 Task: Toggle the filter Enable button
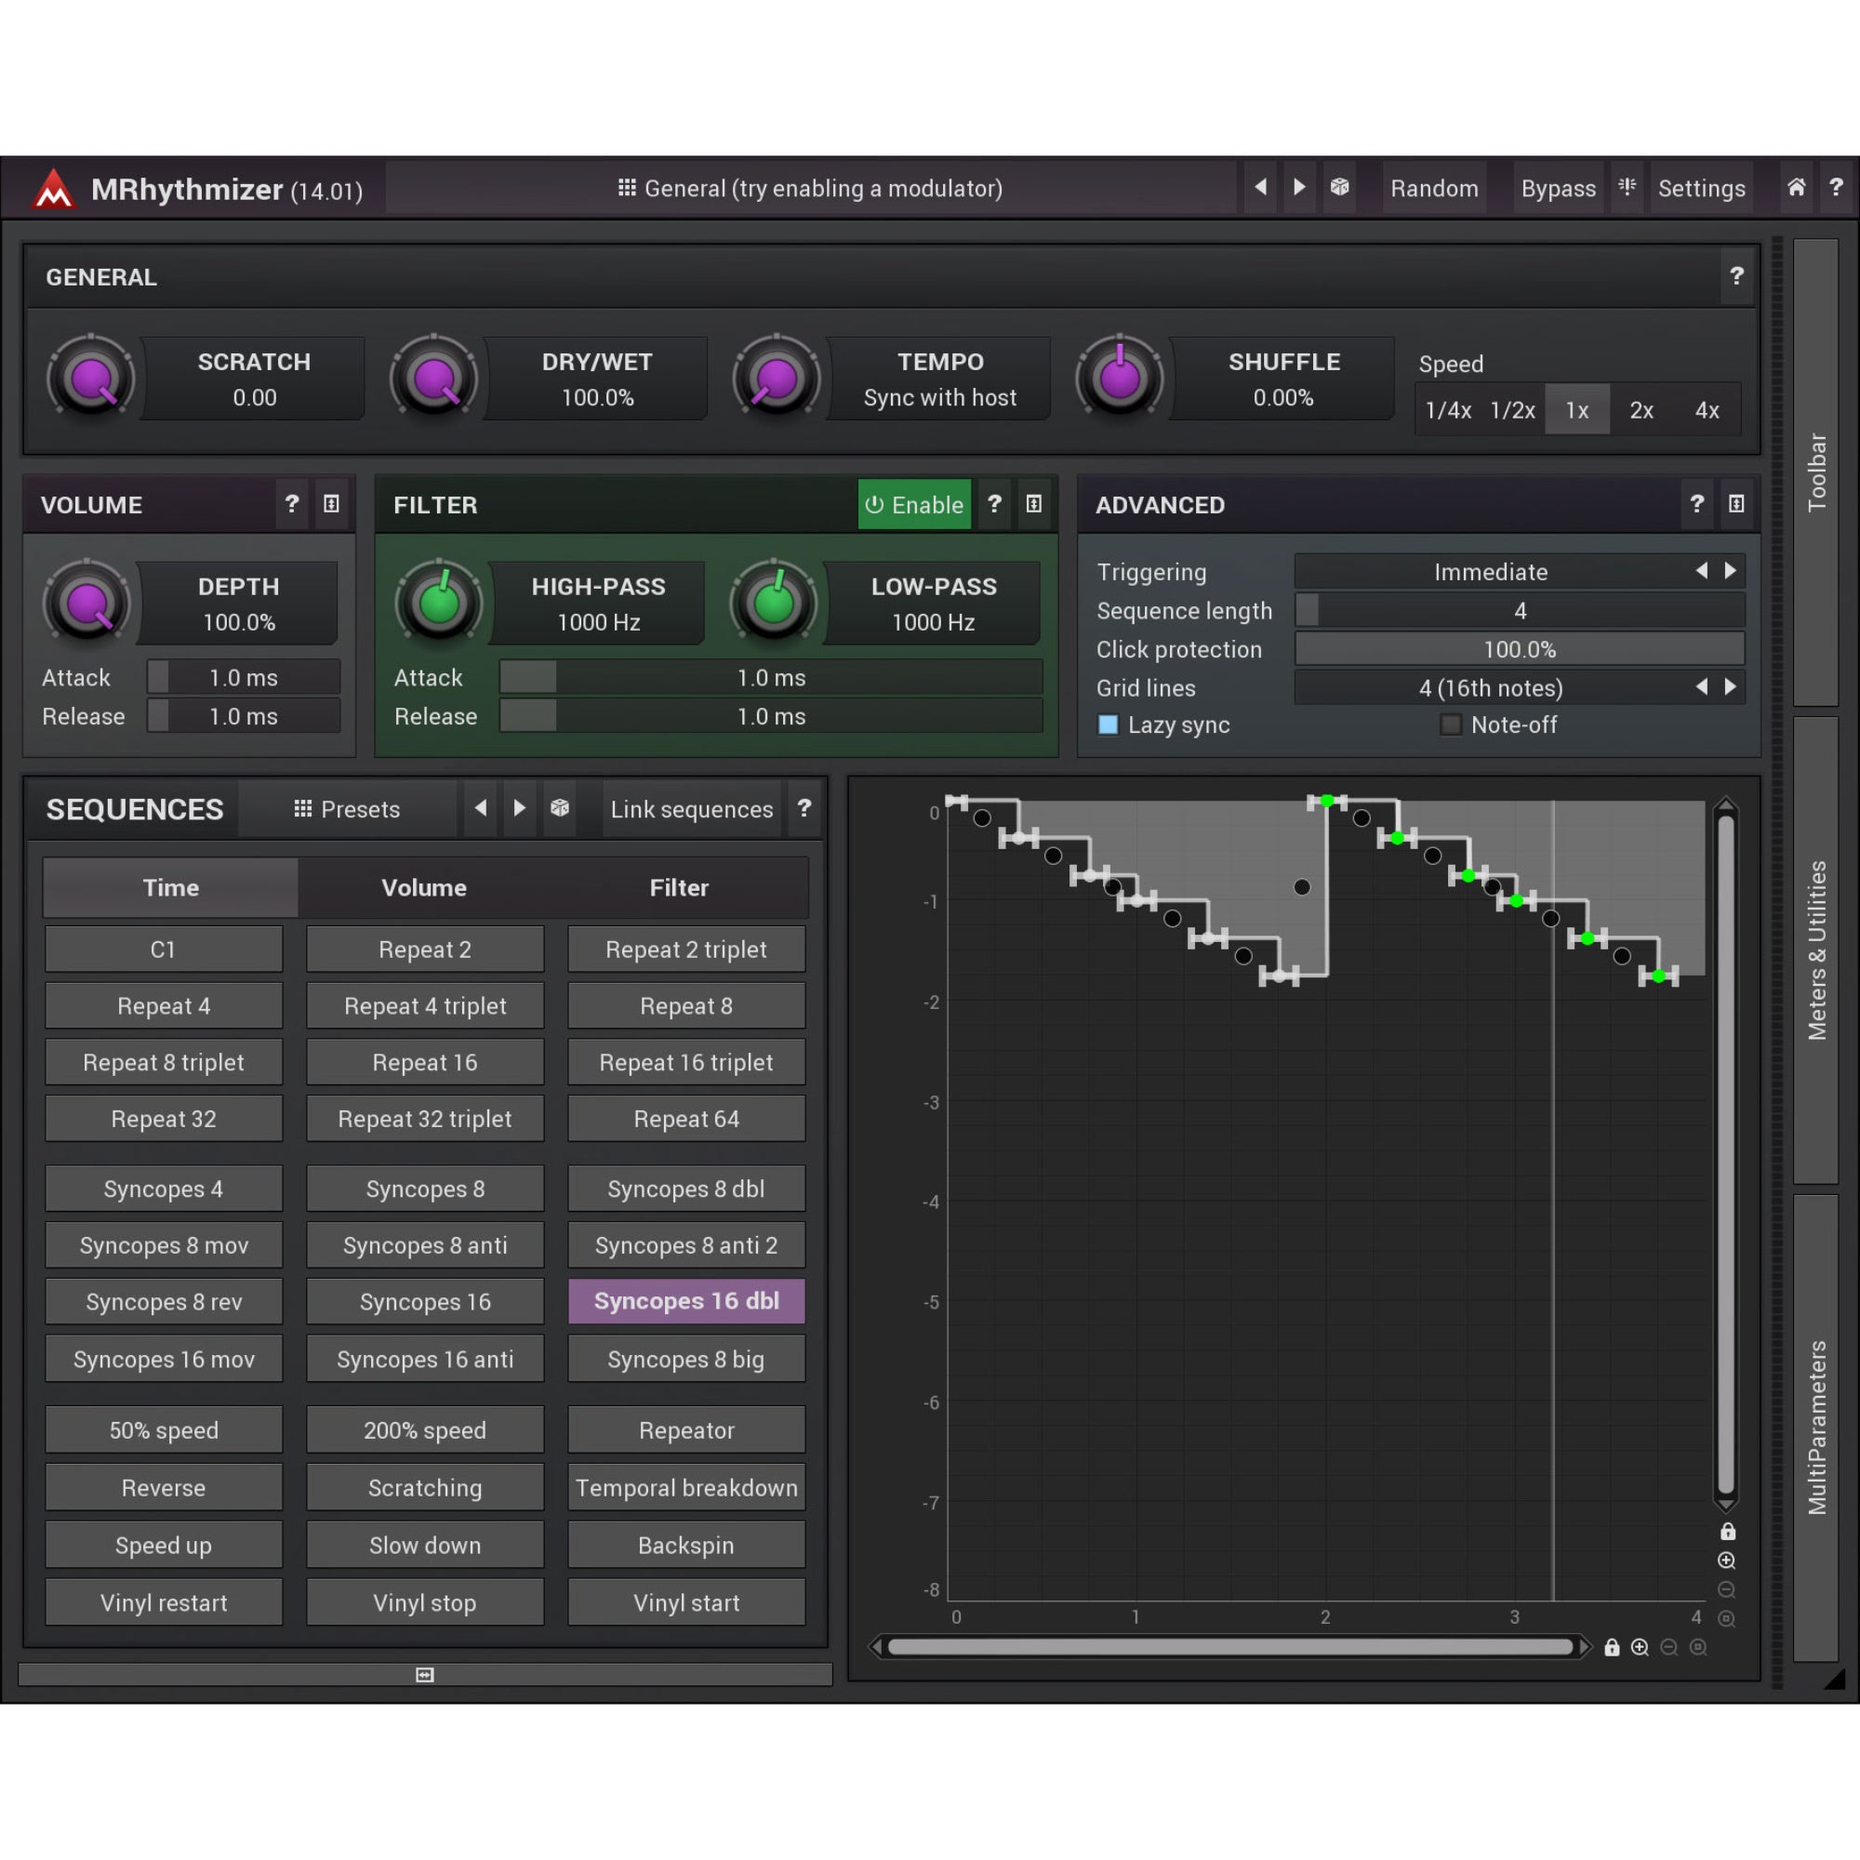914,504
